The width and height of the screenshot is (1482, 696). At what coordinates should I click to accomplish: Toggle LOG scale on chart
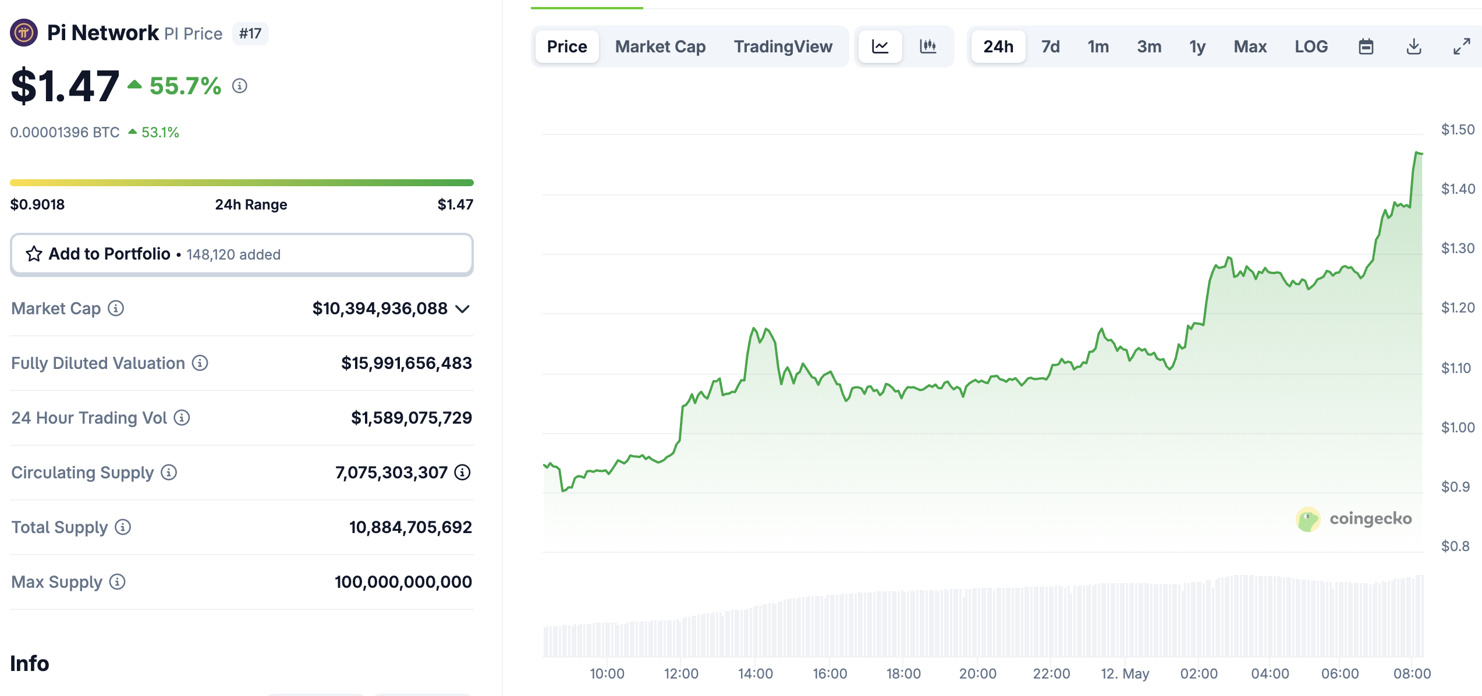click(x=1311, y=47)
